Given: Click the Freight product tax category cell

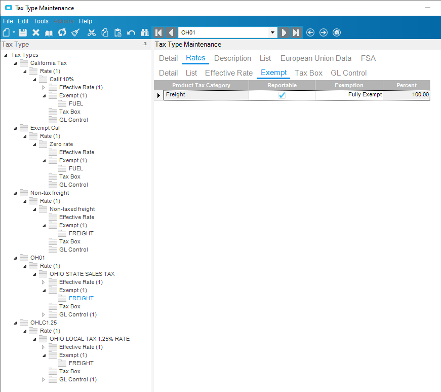Looking at the screenshot, I should point(206,95).
